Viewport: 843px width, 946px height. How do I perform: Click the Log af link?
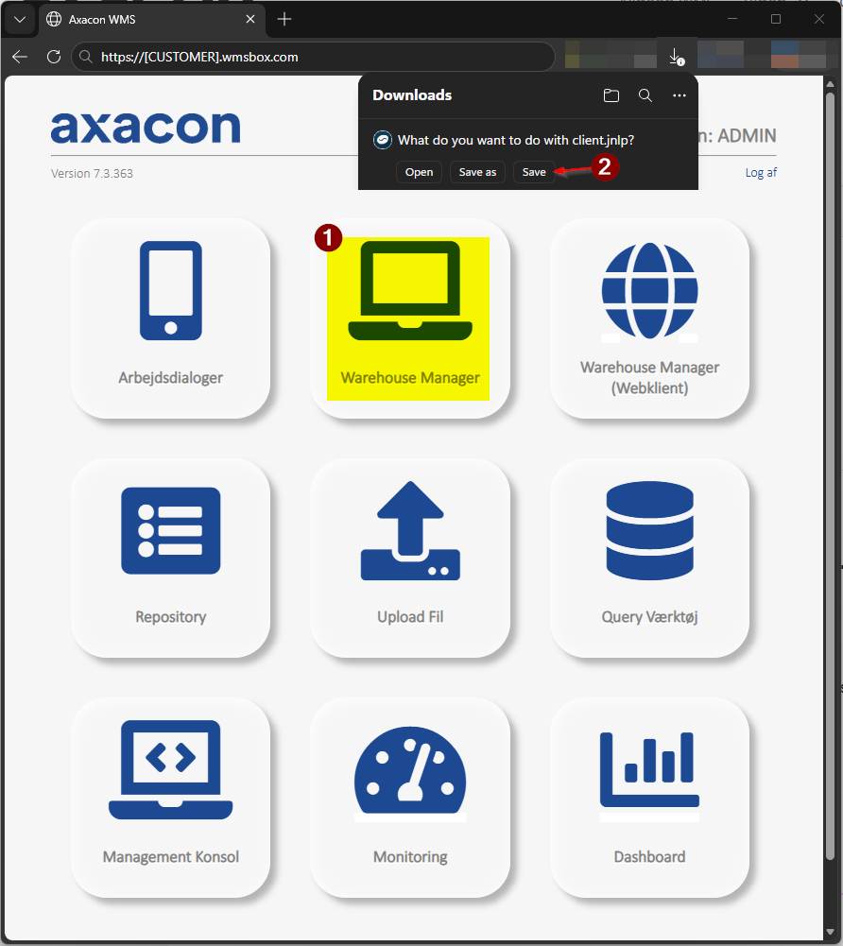(761, 173)
